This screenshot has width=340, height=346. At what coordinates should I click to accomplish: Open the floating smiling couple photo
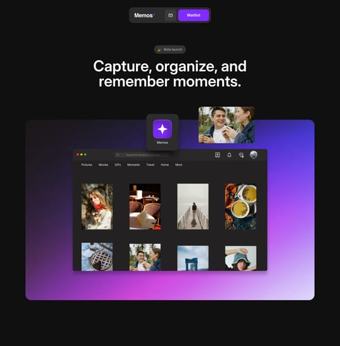(x=227, y=125)
